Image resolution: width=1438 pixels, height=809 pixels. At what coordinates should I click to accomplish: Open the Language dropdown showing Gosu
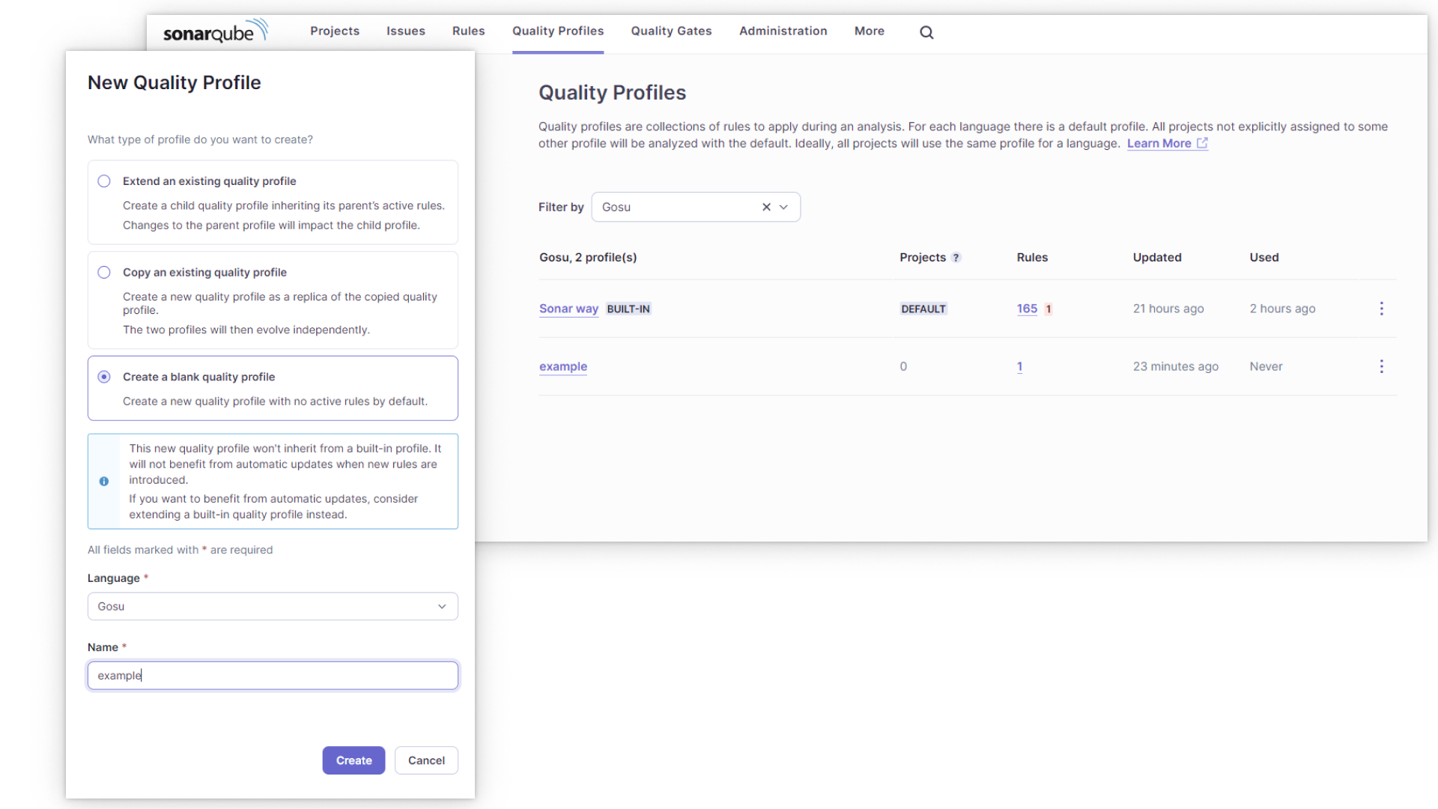[x=273, y=607]
